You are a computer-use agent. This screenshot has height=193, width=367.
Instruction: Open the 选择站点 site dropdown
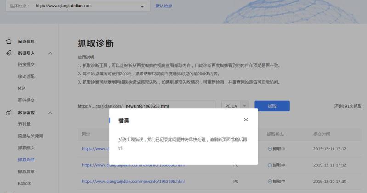point(142,6)
